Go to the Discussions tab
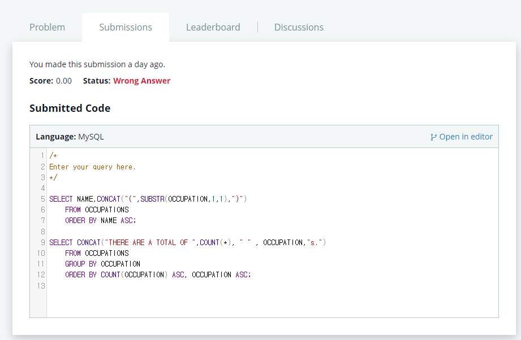Image resolution: width=521 pixels, height=340 pixels. pyautogui.click(x=299, y=27)
